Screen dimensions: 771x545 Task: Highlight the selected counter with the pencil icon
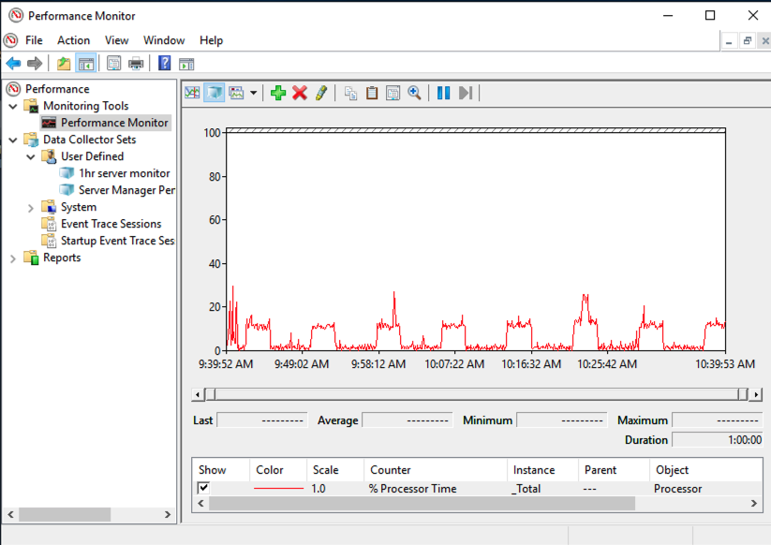pos(320,93)
